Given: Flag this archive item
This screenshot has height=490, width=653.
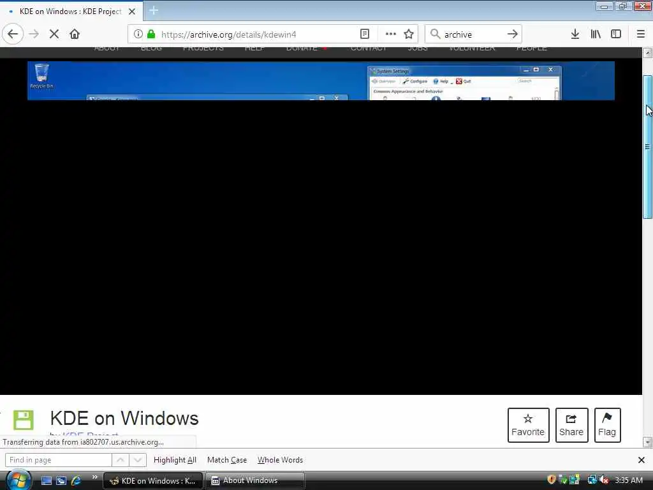Looking at the screenshot, I should tap(607, 425).
